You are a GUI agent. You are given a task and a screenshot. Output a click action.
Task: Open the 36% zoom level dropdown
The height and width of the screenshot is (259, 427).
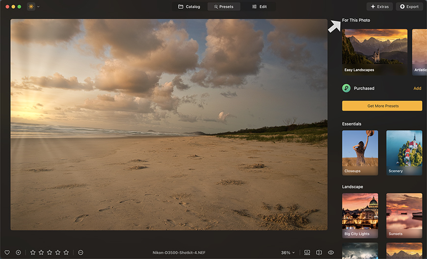click(x=288, y=253)
